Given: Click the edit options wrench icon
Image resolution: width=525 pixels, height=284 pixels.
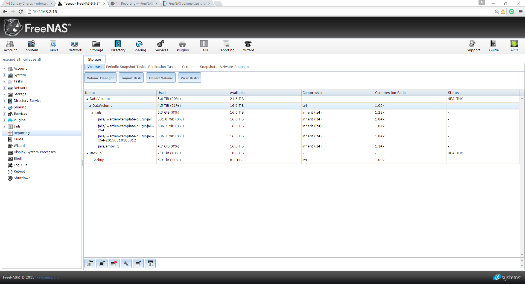Looking at the screenshot, I should pyautogui.click(x=126, y=264).
